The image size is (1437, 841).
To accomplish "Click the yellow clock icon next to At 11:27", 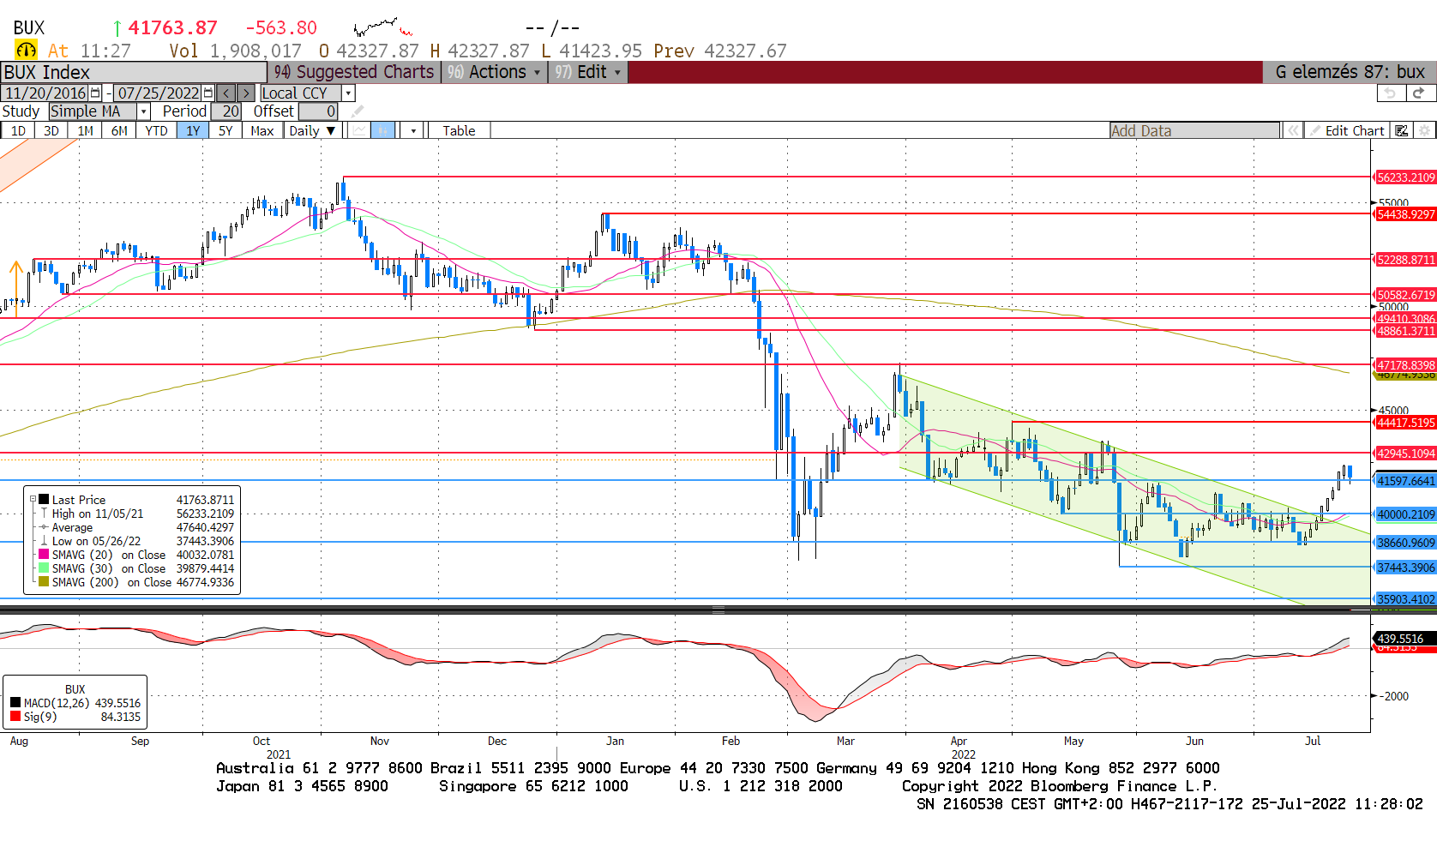I will click(x=27, y=51).
